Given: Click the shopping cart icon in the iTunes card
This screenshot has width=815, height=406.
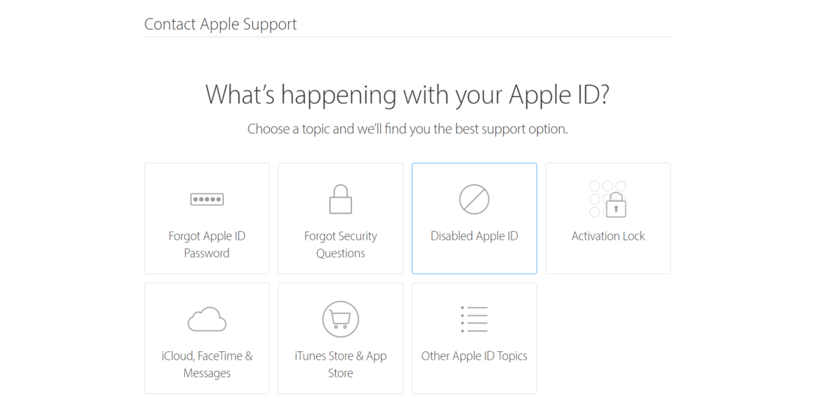Looking at the screenshot, I should (x=340, y=318).
